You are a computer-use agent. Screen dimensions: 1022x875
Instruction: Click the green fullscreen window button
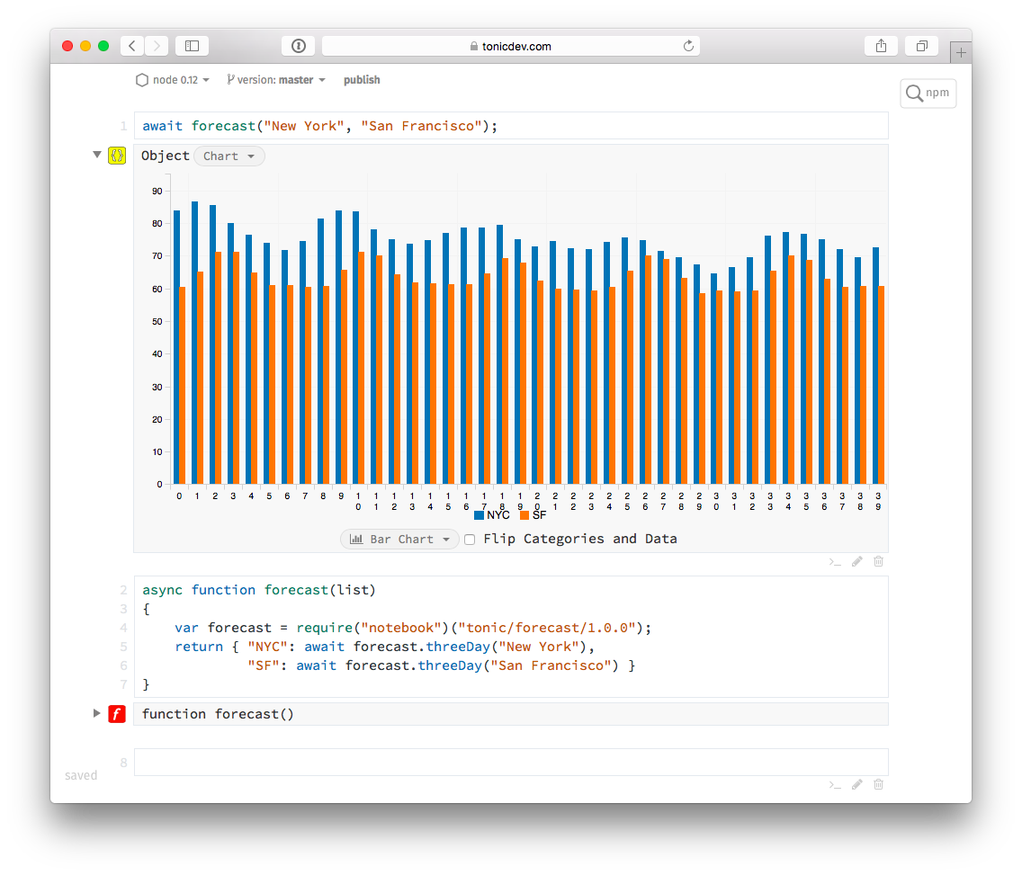(x=103, y=46)
